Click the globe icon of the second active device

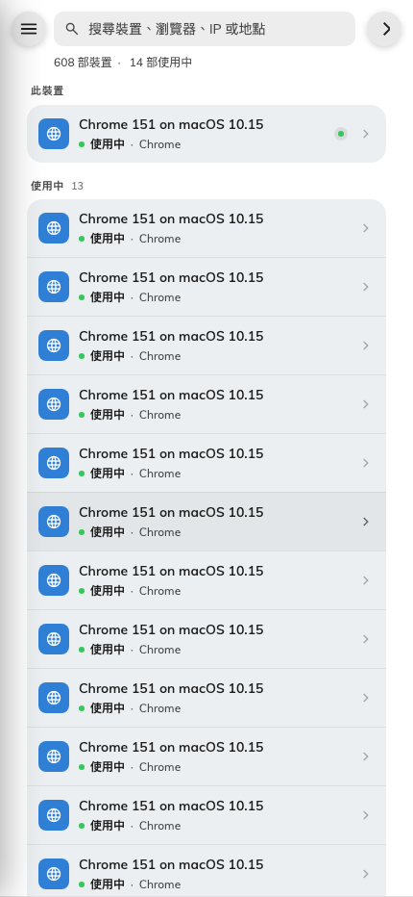click(x=54, y=287)
